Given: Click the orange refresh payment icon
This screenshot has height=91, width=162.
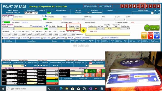Looking at the screenshot, I should click(x=99, y=75).
